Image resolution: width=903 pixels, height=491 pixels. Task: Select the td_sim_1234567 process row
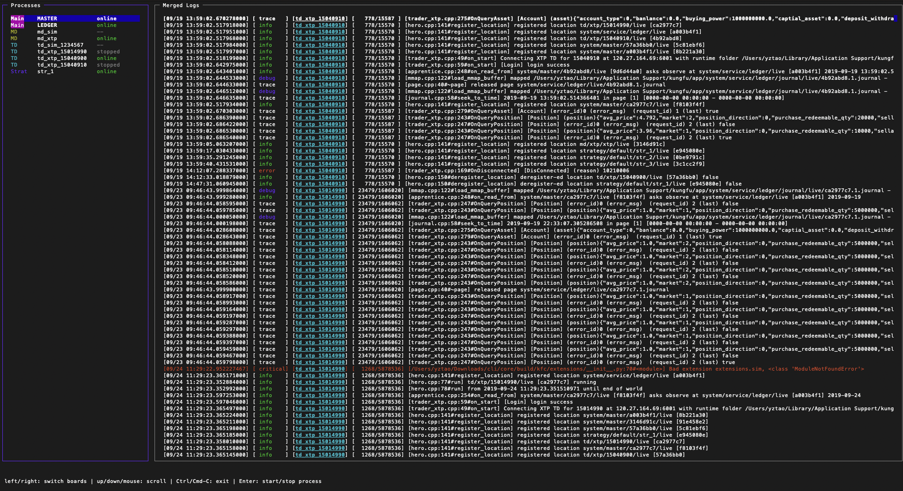point(75,45)
